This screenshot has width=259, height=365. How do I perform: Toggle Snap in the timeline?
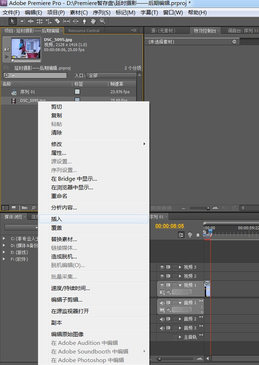point(181,235)
